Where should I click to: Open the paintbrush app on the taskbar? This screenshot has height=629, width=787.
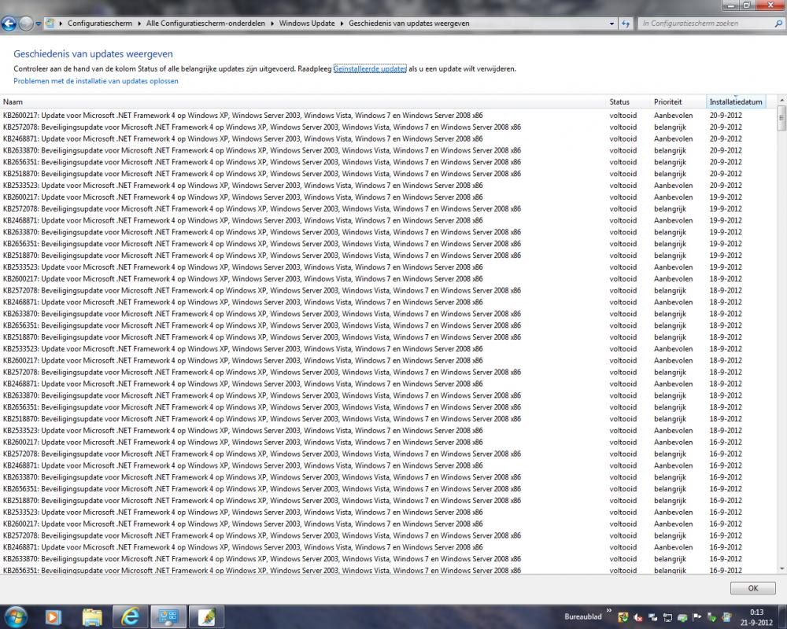207,617
